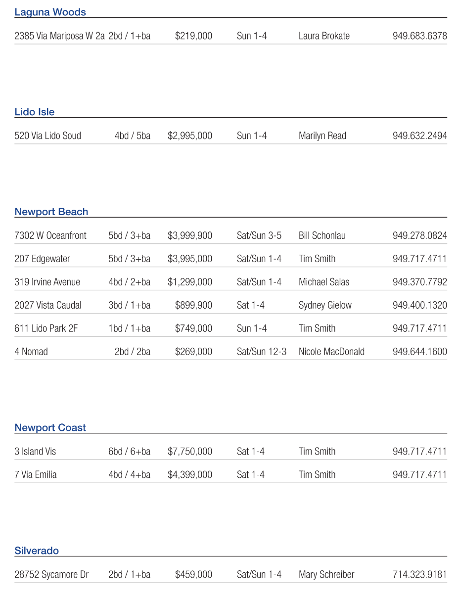This screenshot has width=457, height=596.
Task: Click the Laguna Woods section heading
Action: point(50,12)
